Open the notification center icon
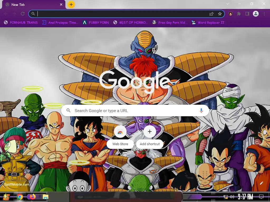The width and height of the screenshot is (270, 202). click(x=261, y=197)
